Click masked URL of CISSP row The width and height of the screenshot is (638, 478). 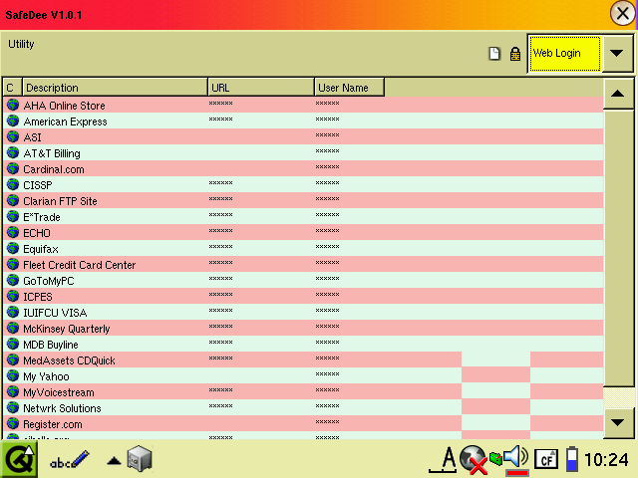(221, 183)
